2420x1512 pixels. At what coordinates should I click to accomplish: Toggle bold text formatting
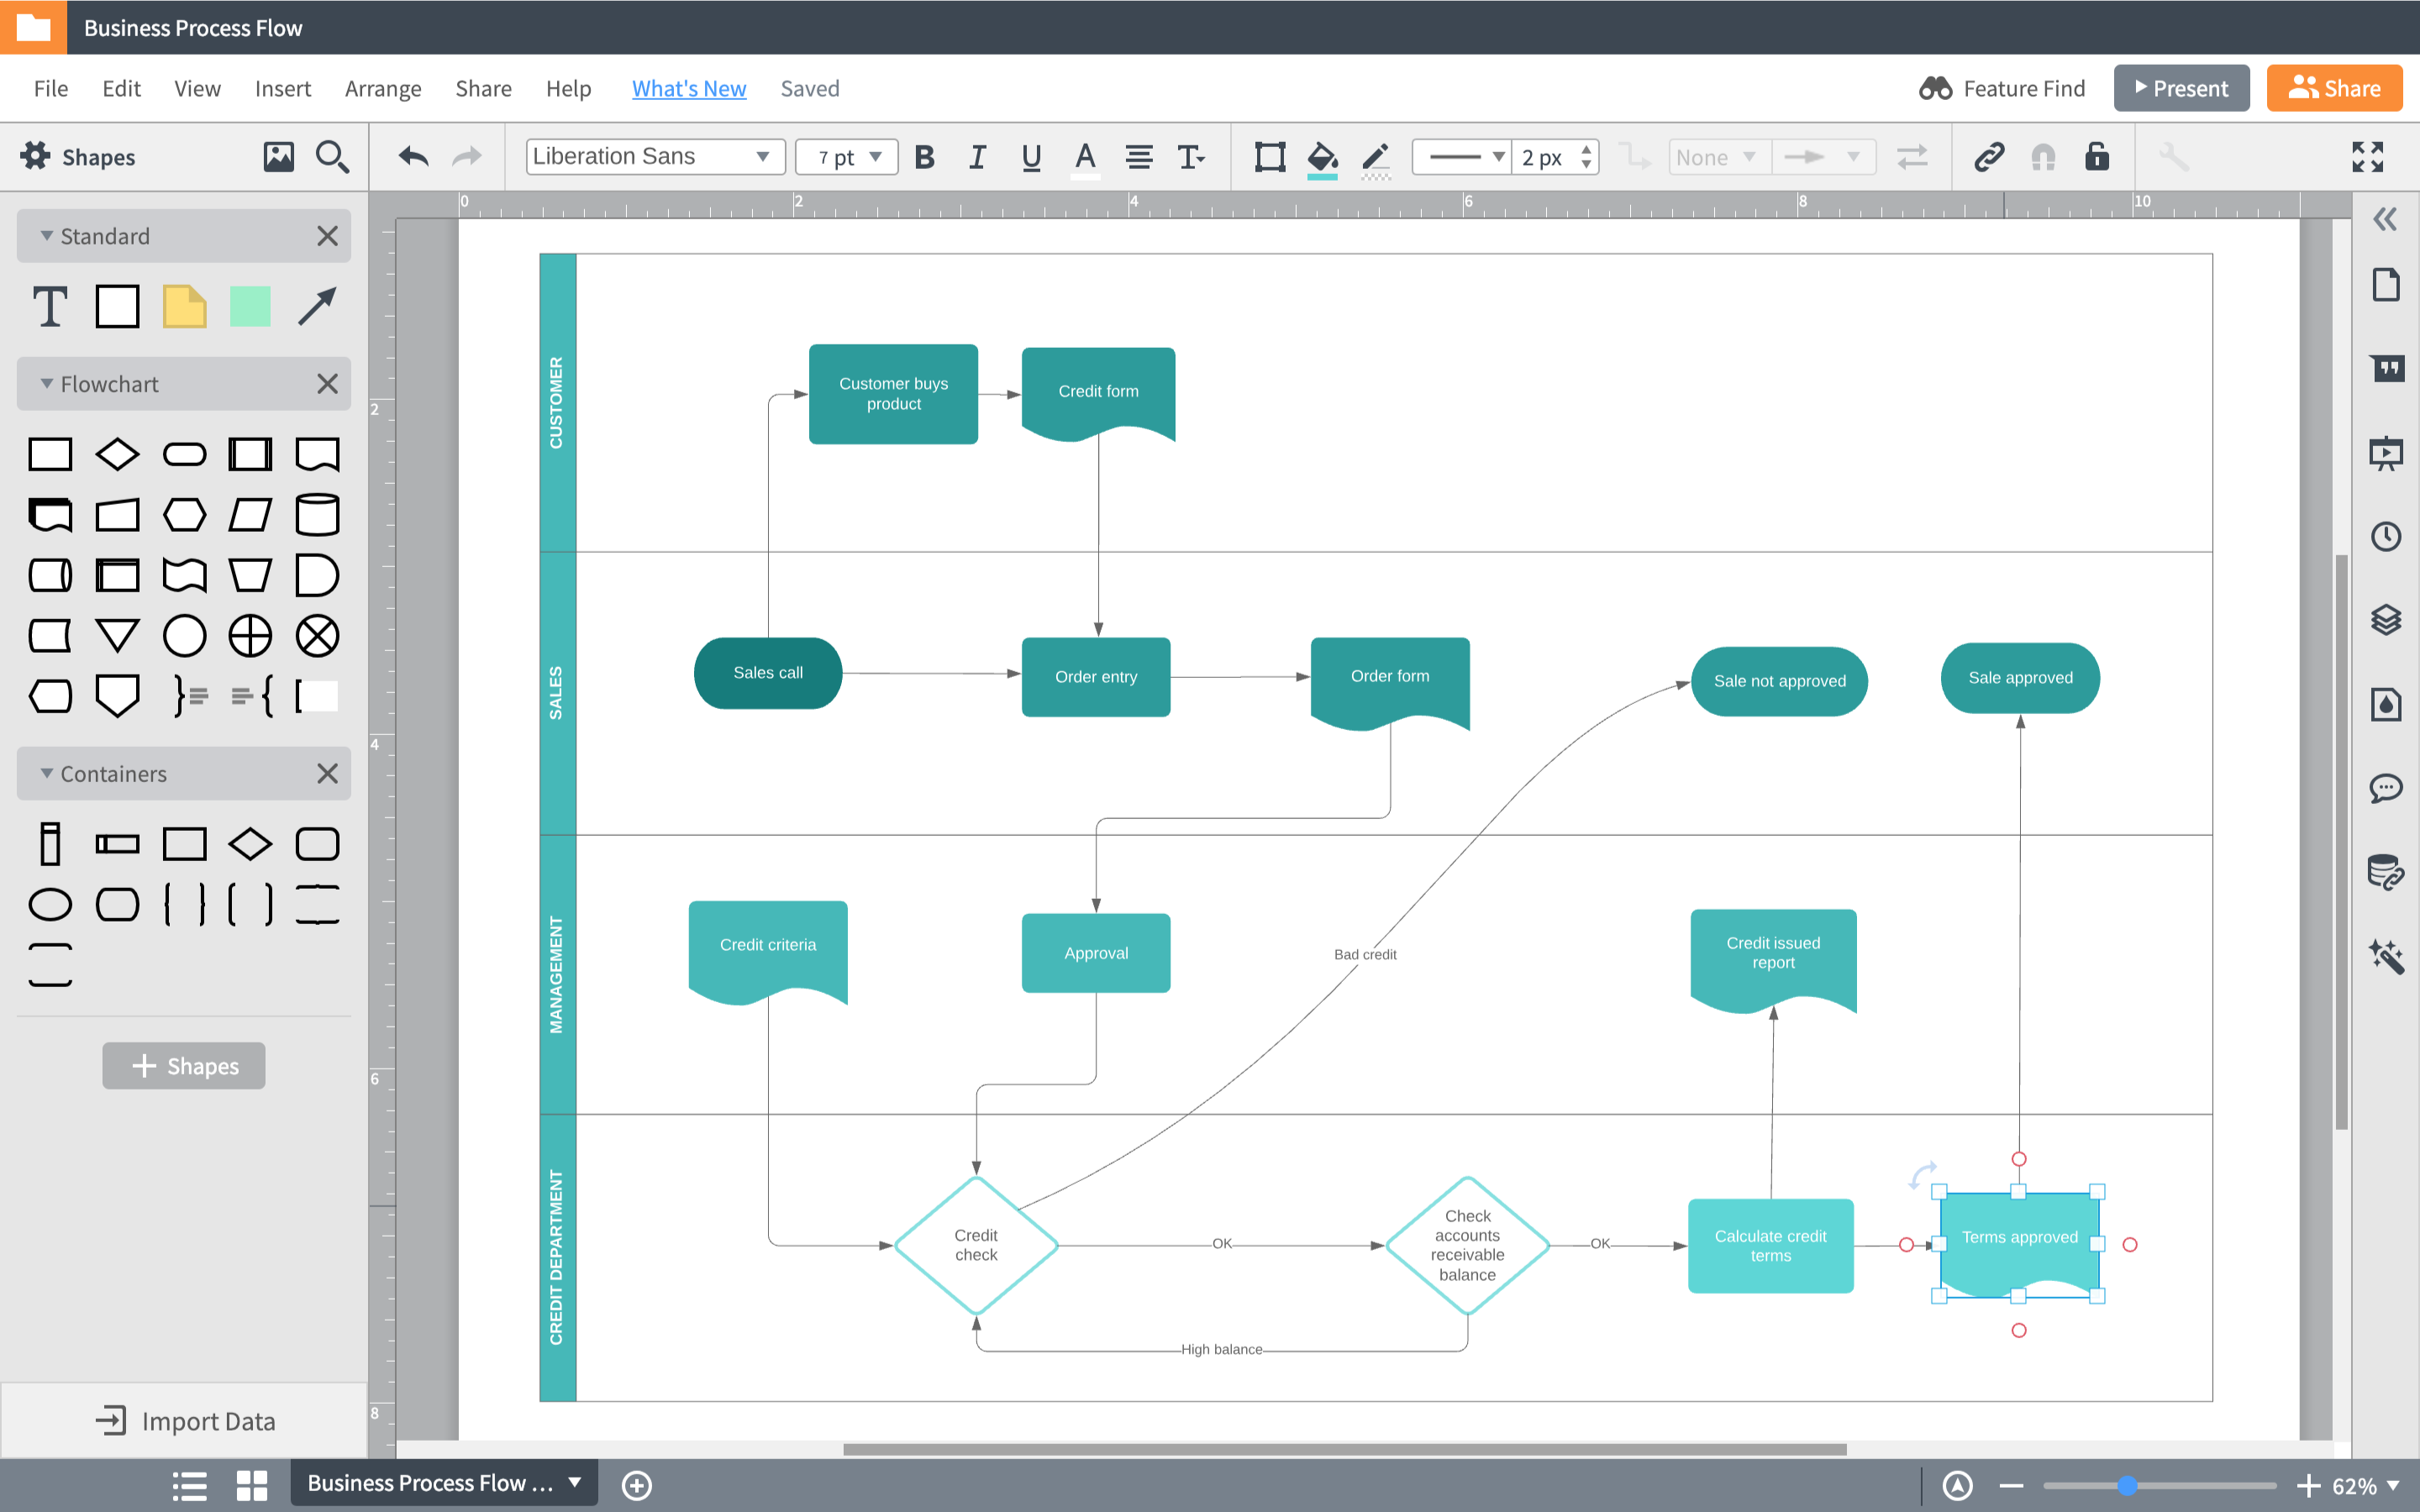(x=925, y=157)
